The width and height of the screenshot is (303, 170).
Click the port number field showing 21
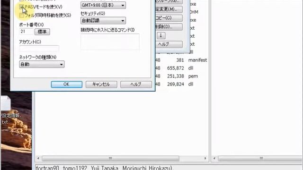point(27,32)
